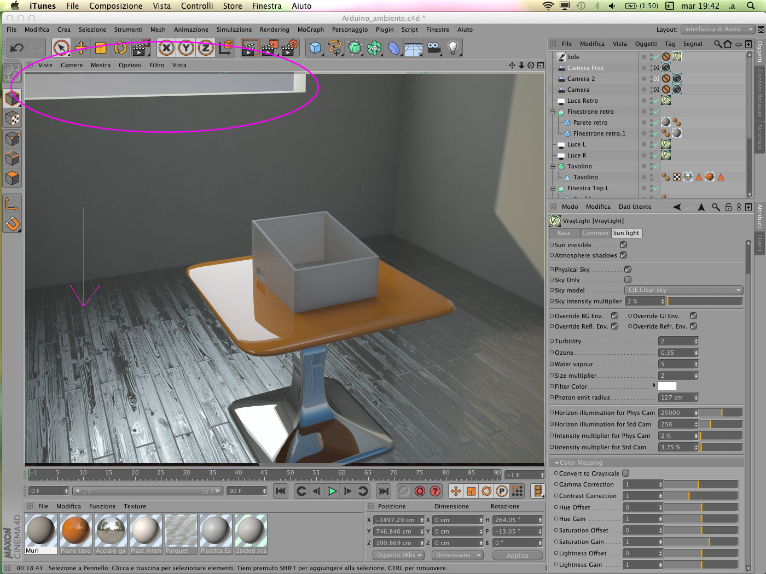Toggle the Sun invisible checkbox

pyautogui.click(x=623, y=245)
